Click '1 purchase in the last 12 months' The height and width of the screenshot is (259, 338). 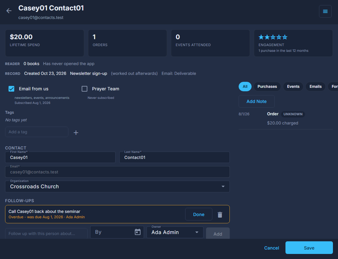point(283,51)
